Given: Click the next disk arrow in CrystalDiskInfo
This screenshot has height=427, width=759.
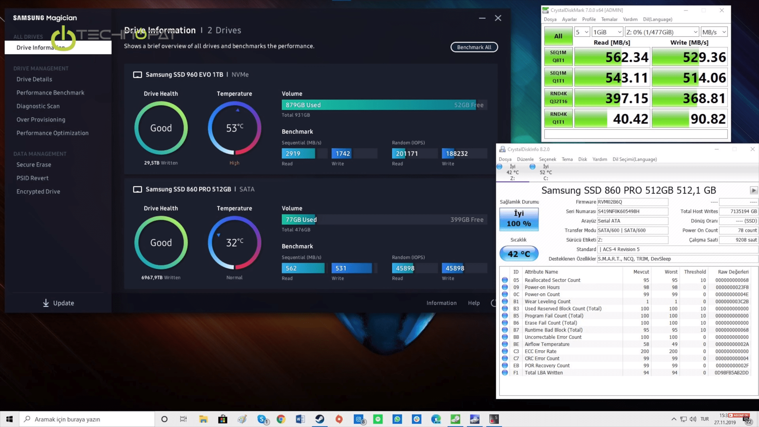Looking at the screenshot, I should (753, 190).
